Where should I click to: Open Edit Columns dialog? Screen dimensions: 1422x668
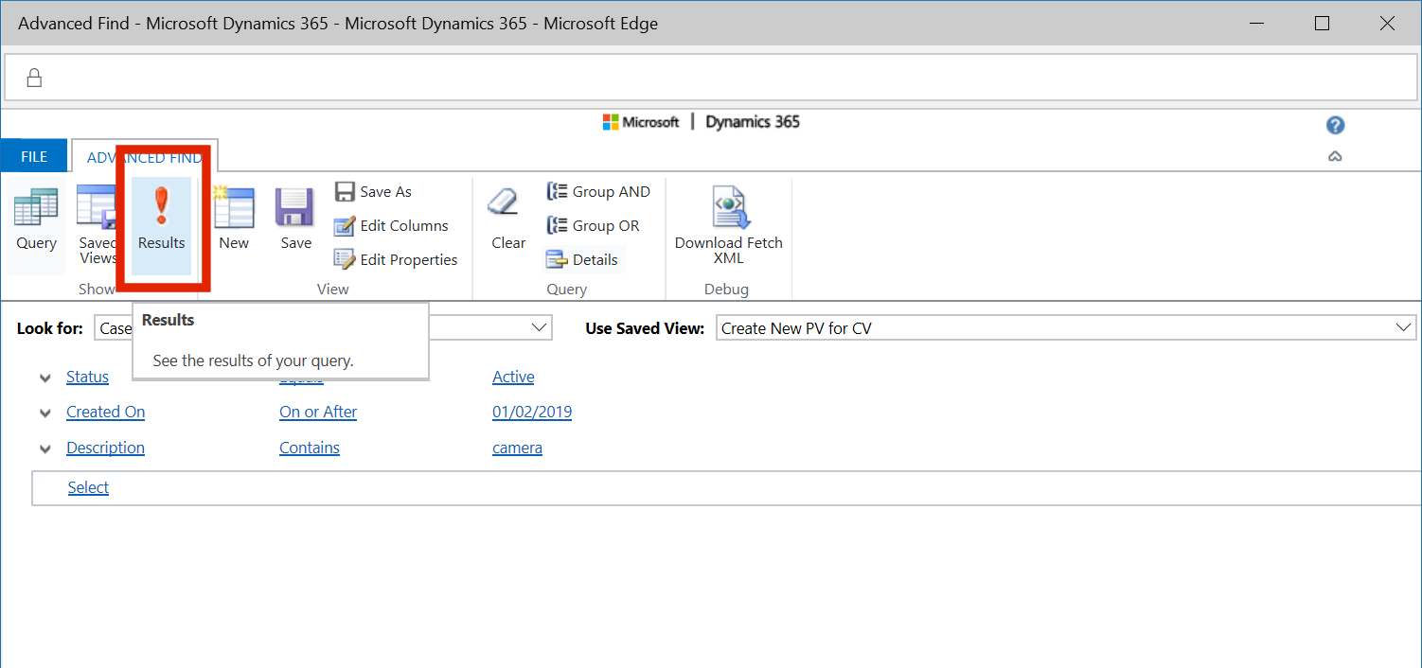pyautogui.click(x=391, y=225)
